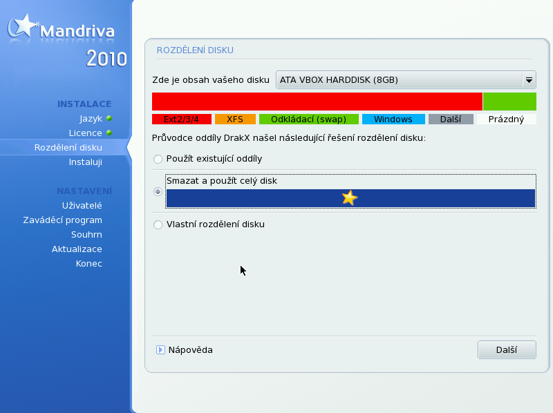This screenshot has height=413, width=553.
Task: Click the 'Průvodce oddíly DrakX' description text
Action: (289, 138)
